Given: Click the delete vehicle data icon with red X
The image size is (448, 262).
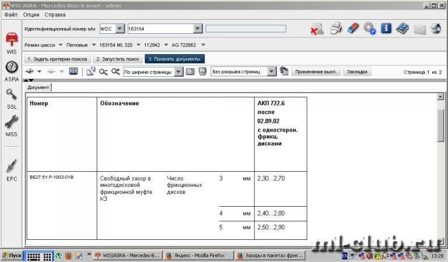Looking at the screenshot, I should (317, 29).
